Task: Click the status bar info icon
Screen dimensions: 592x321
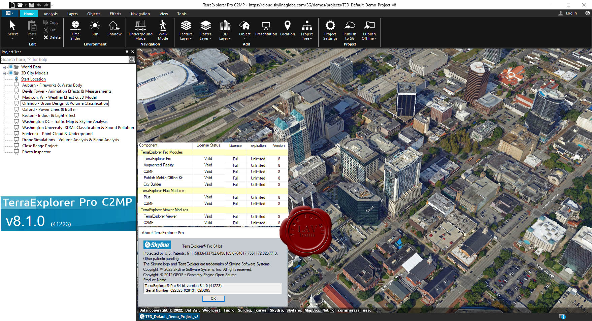Action: (562, 317)
